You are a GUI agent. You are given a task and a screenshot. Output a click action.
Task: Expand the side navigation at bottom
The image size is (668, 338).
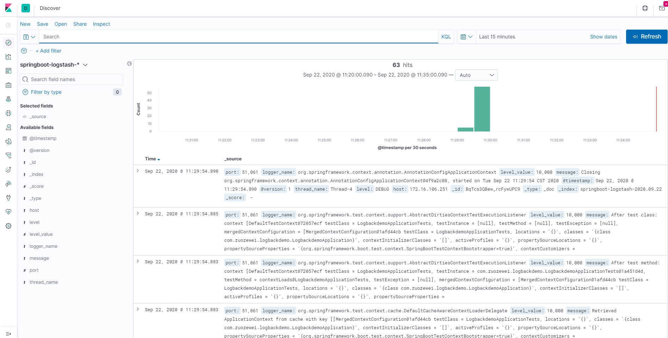tap(8, 334)
